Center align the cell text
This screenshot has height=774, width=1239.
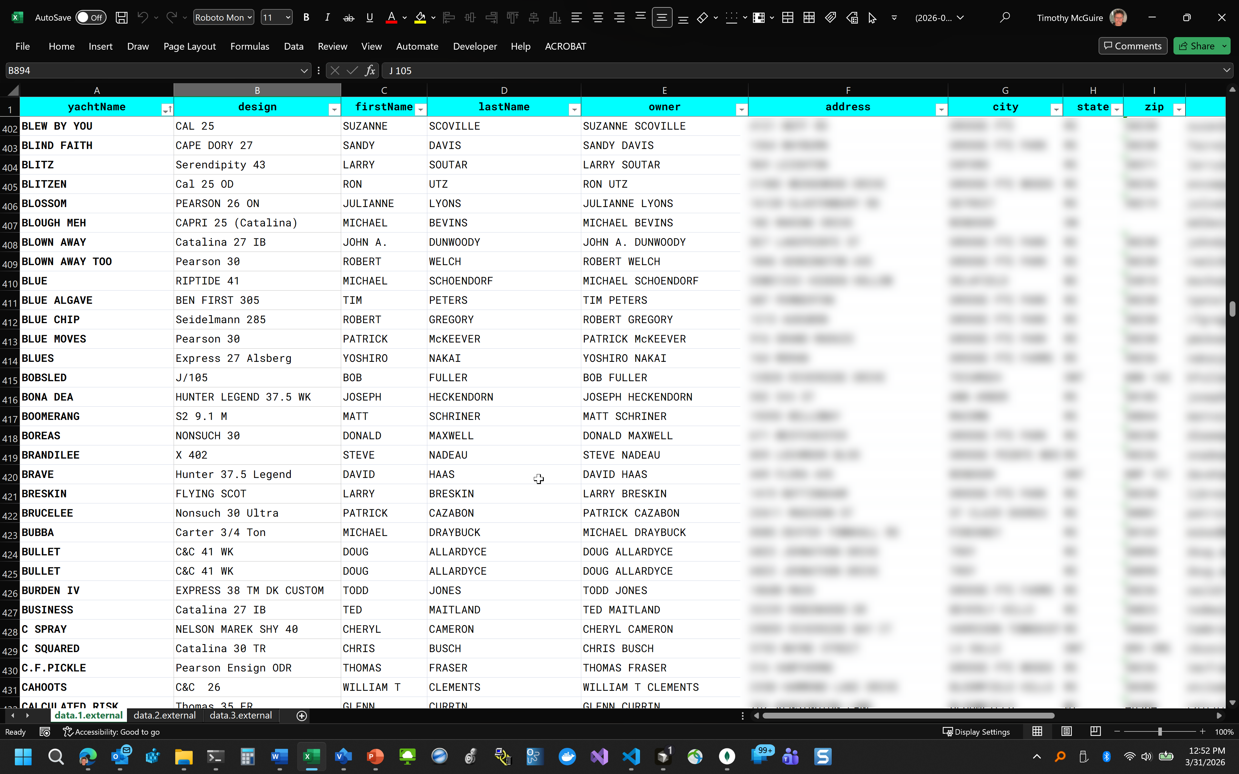(598, 17)
